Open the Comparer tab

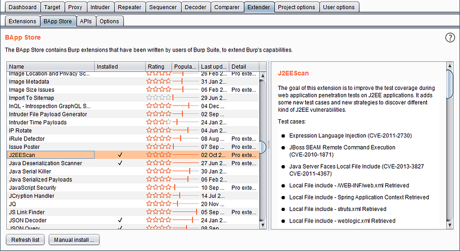[x=227, y=7]
